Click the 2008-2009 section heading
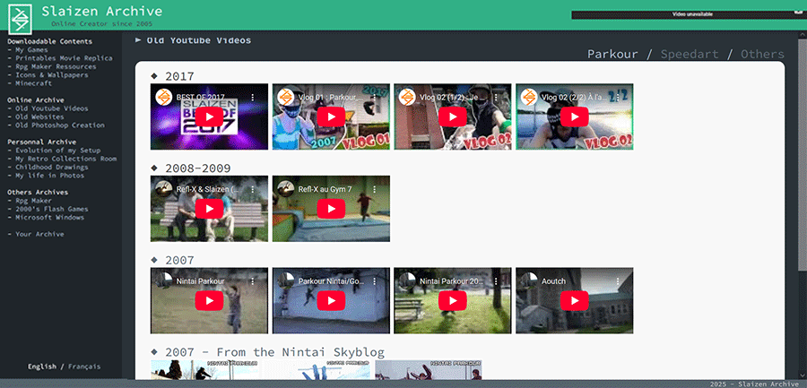This screenshot has height=388, width=807. point(197,168)
